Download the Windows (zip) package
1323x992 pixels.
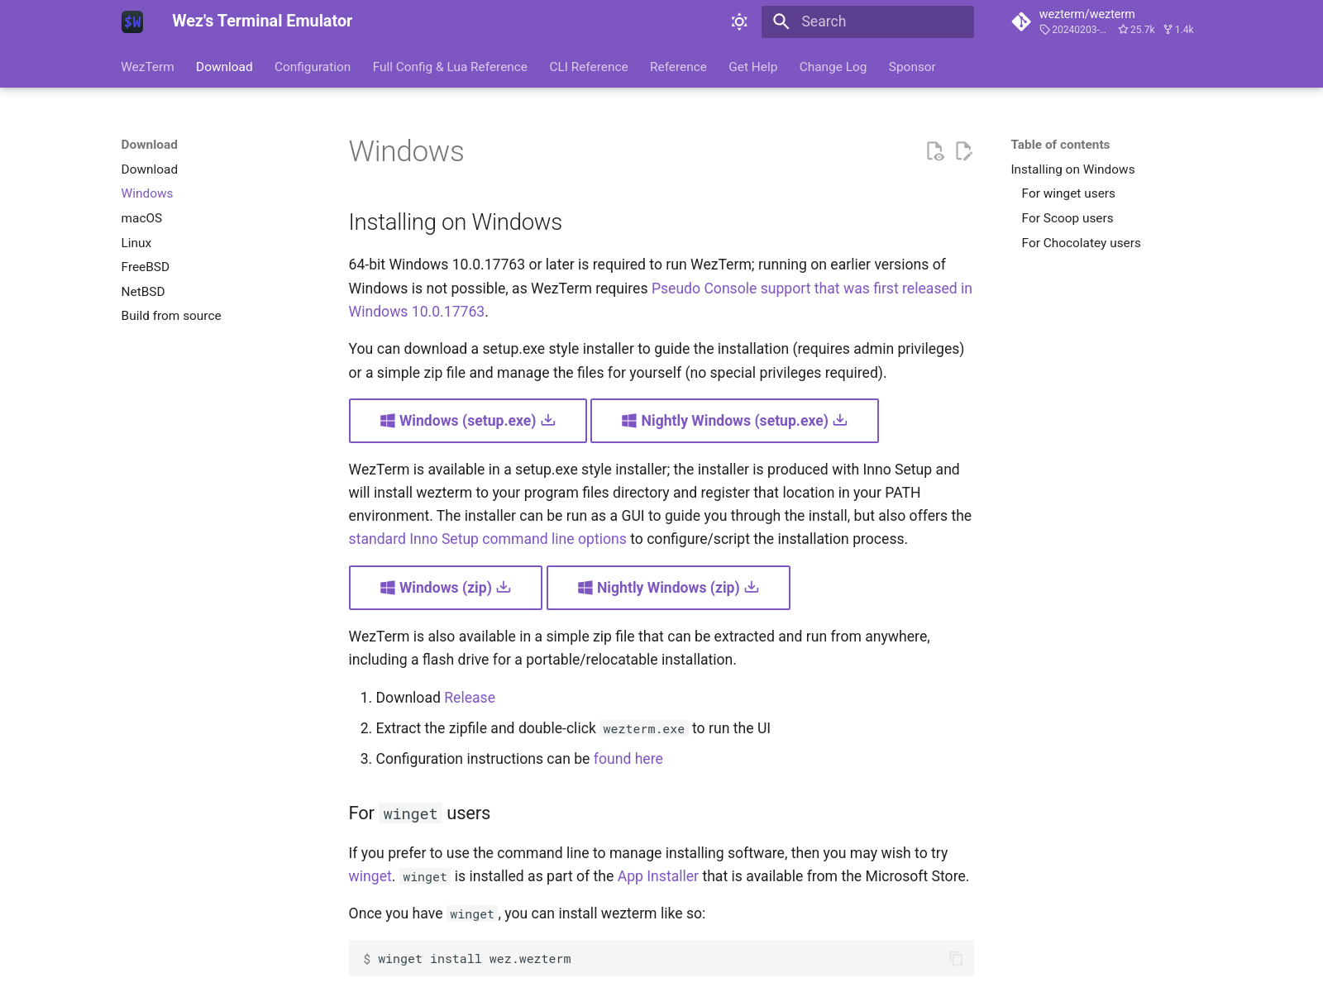[445, 588]
